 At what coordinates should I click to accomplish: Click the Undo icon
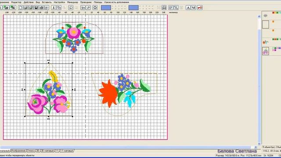71,7
